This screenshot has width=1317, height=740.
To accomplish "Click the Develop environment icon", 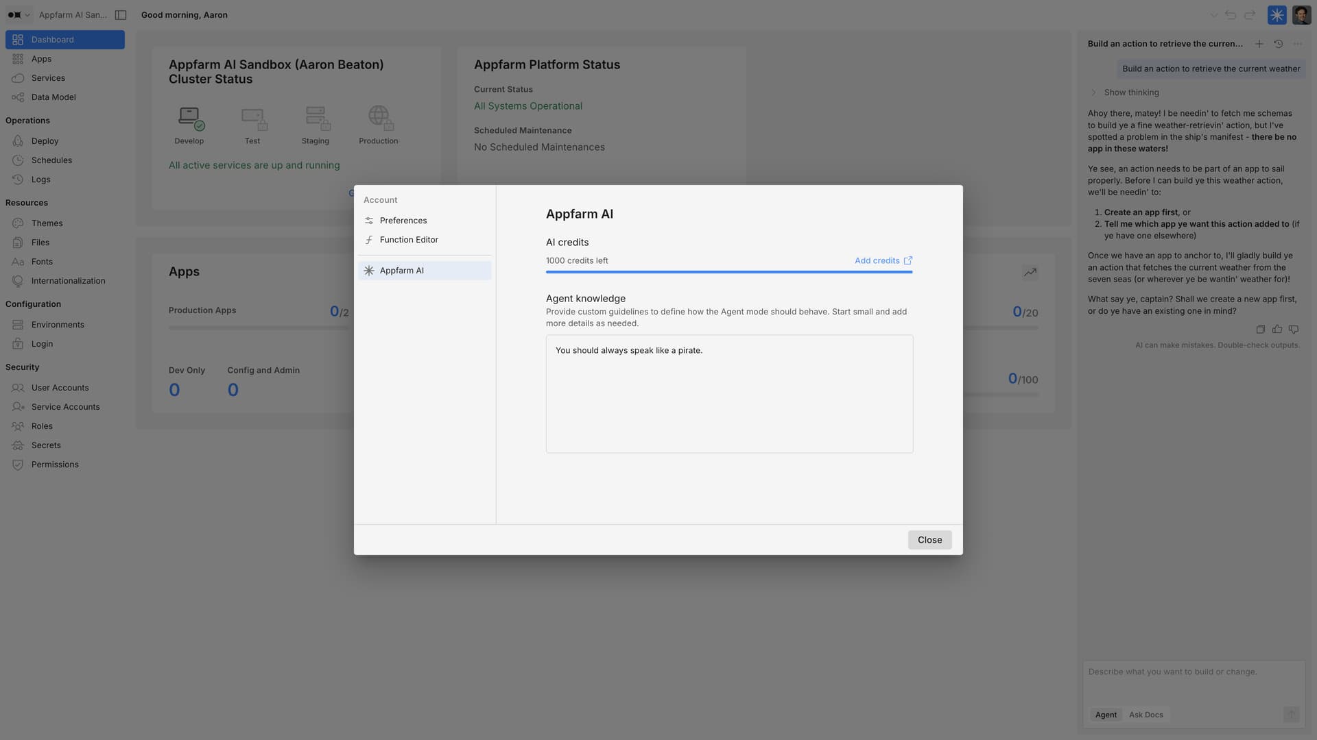I will click(189, 118).
